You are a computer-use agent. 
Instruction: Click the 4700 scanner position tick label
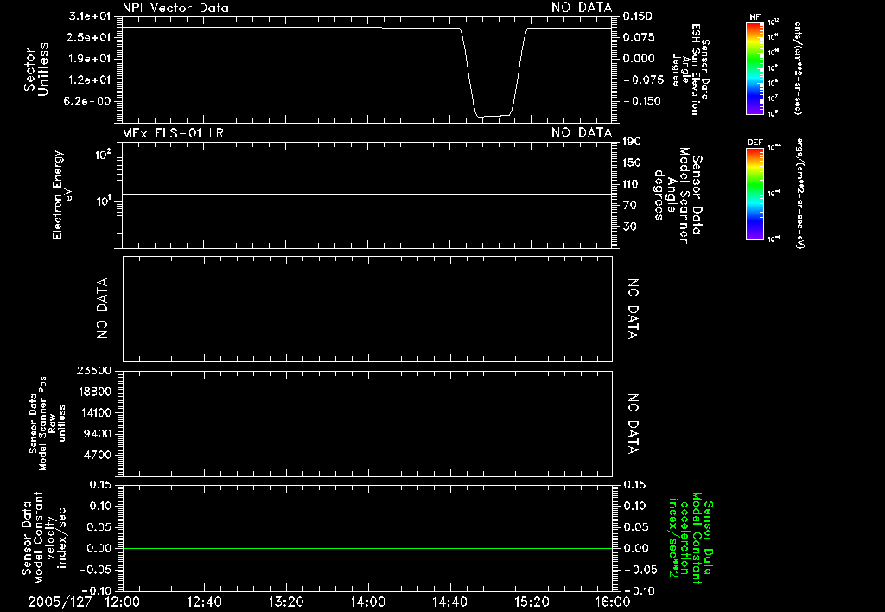point(97,455)
